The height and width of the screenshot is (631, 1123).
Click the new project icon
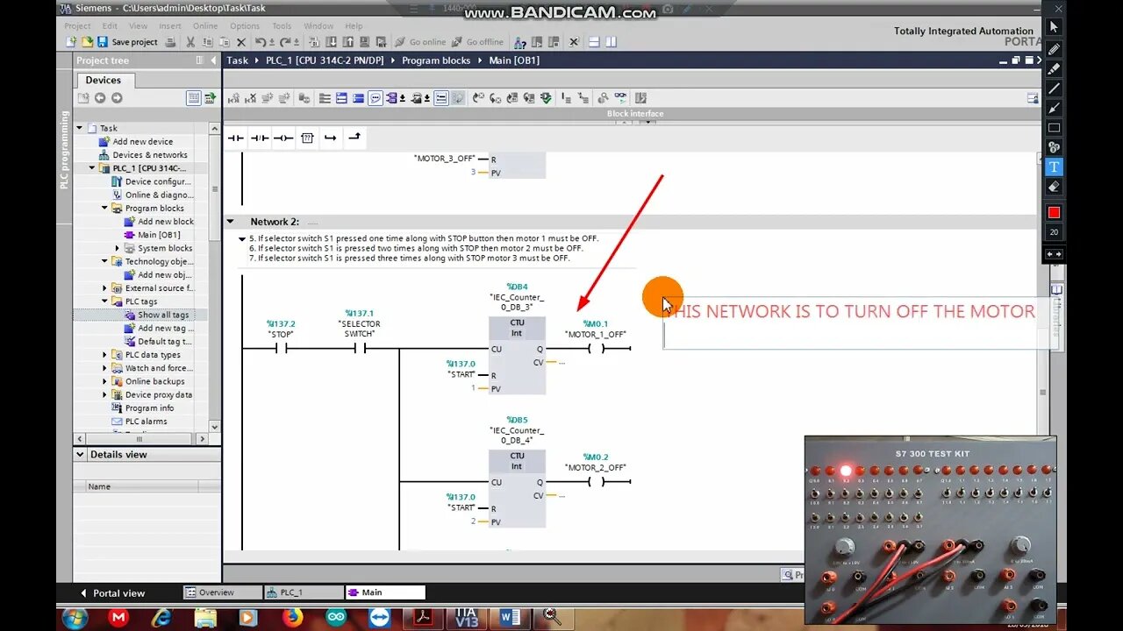(x=71, y=42)
